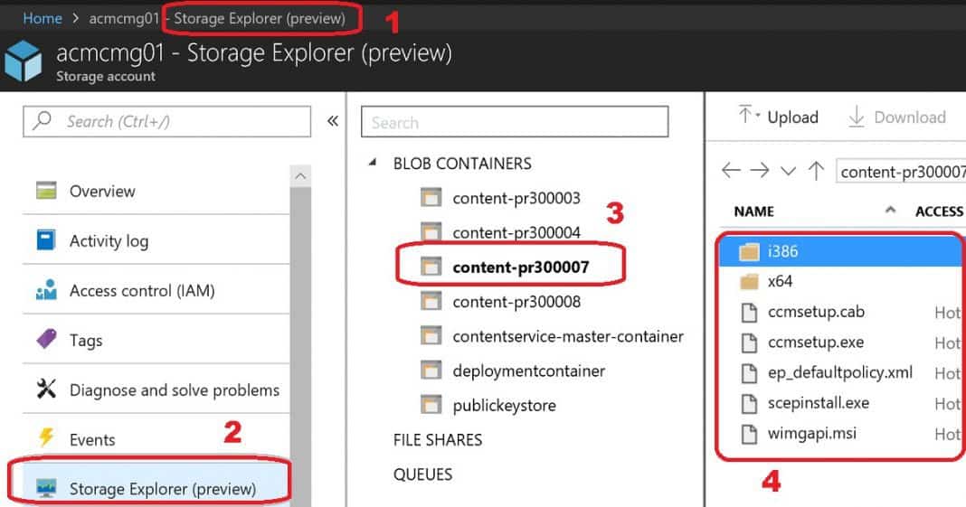Click the contentservice-master-container icon

click(x=431, y=336)
